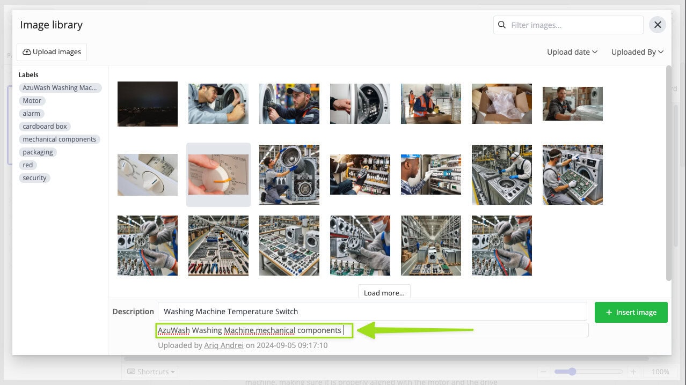This screenshot has width=686, height=385.
Task: Type in the Filter images search field
Action: [574, 25]
